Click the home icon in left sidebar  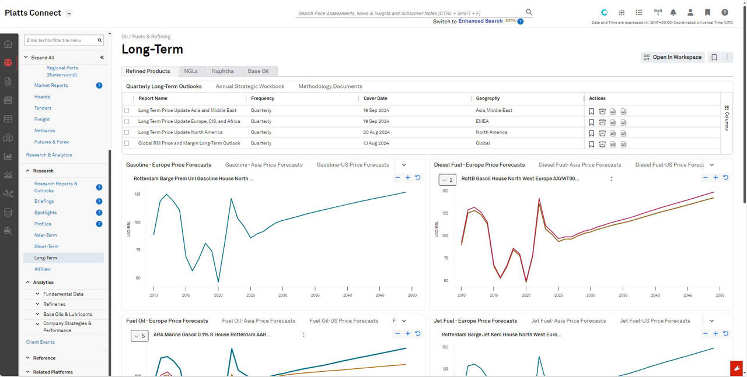8,44
